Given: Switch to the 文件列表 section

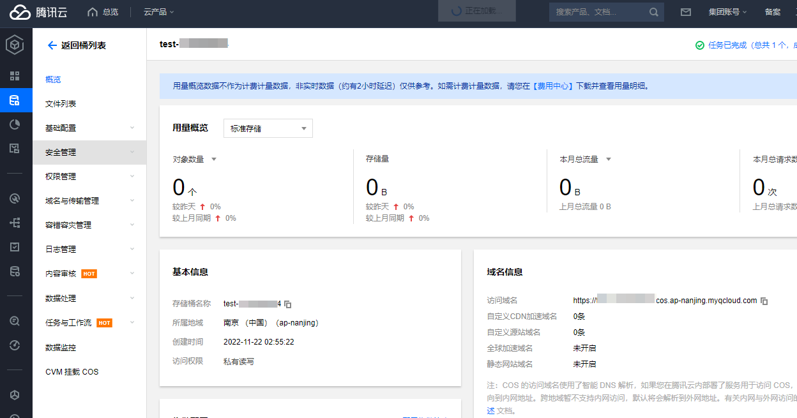Looking at the screenshot, I should click(61, 103).
